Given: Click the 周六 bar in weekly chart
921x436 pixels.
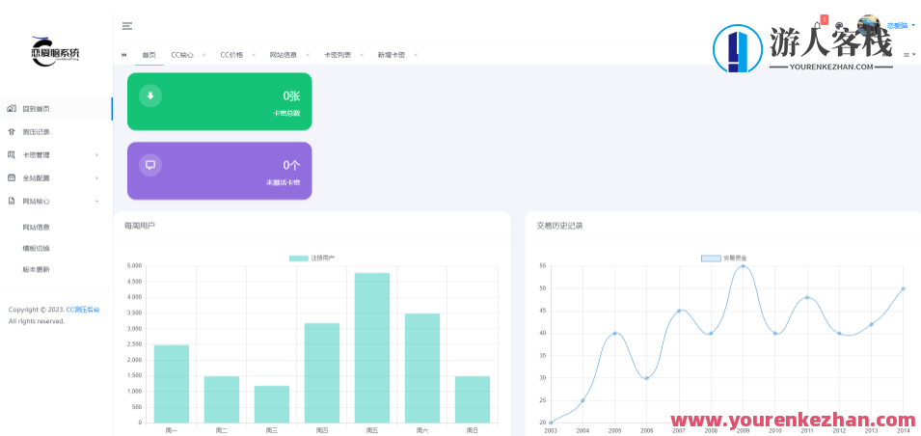Looking at the screenshot, I should pyautogui.click(x=422, y=368).
